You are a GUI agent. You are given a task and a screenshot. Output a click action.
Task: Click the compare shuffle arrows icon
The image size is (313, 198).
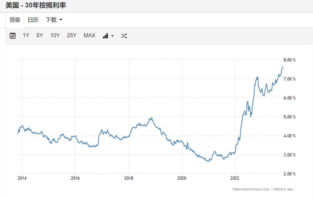pos(124,36)
